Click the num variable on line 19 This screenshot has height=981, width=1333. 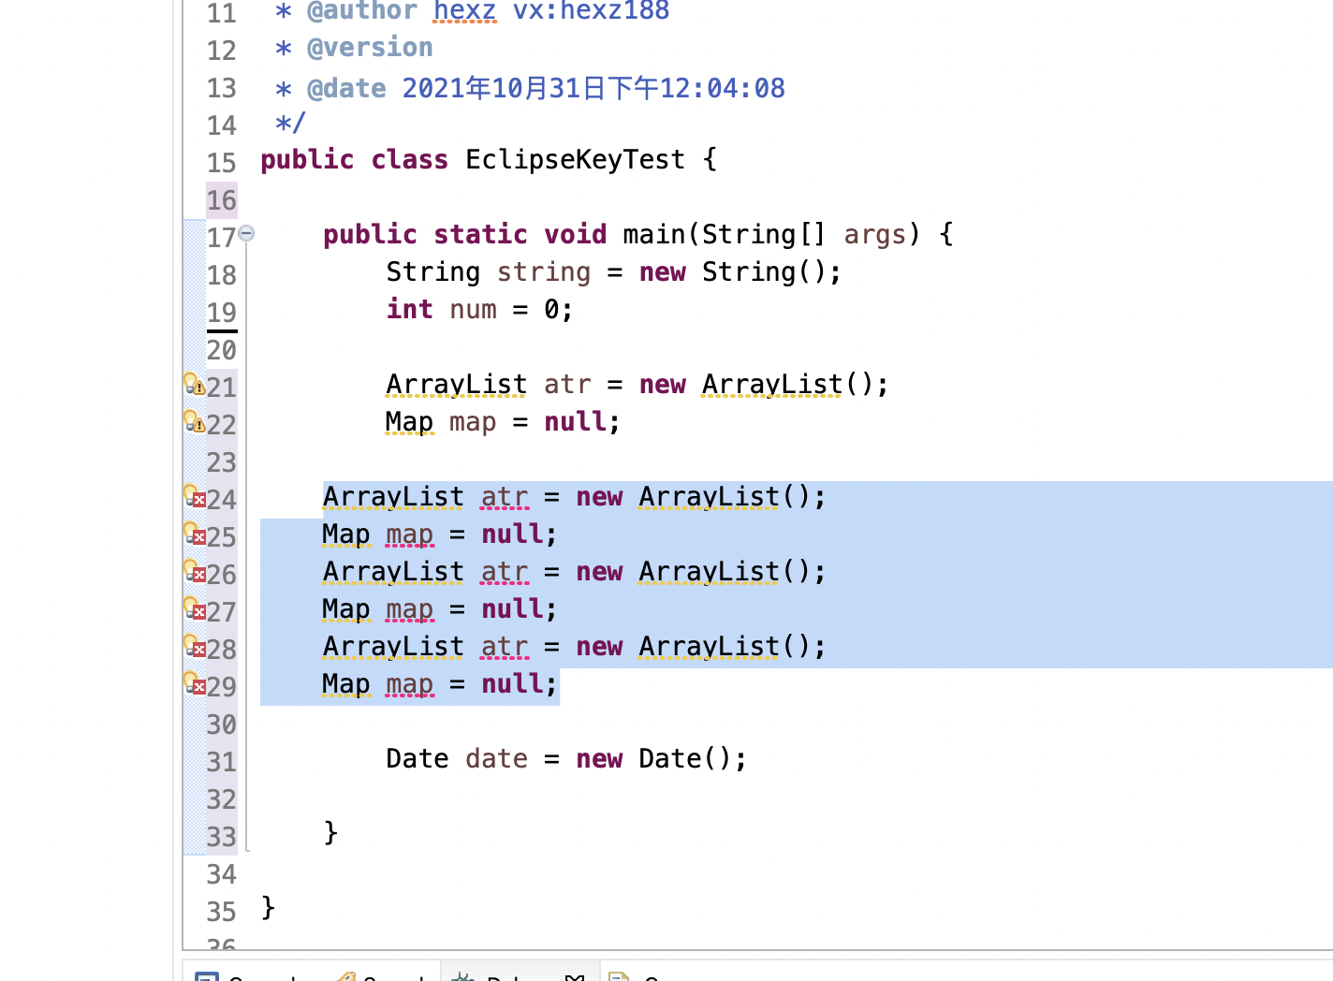[473, 310]
